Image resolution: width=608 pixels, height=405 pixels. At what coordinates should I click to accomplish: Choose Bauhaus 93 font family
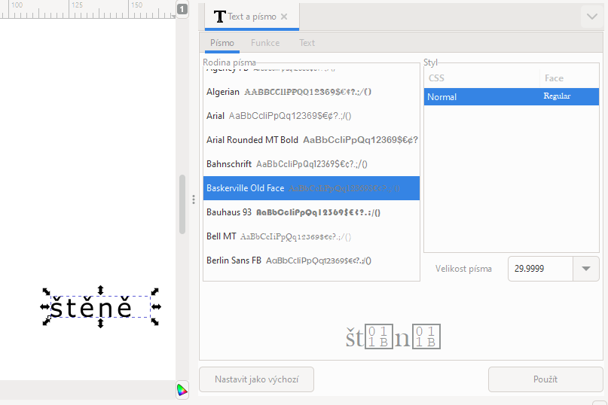coord(311,212)
